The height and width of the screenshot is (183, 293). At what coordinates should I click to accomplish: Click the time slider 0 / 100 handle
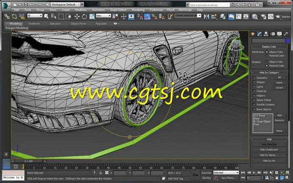(28, 161)
